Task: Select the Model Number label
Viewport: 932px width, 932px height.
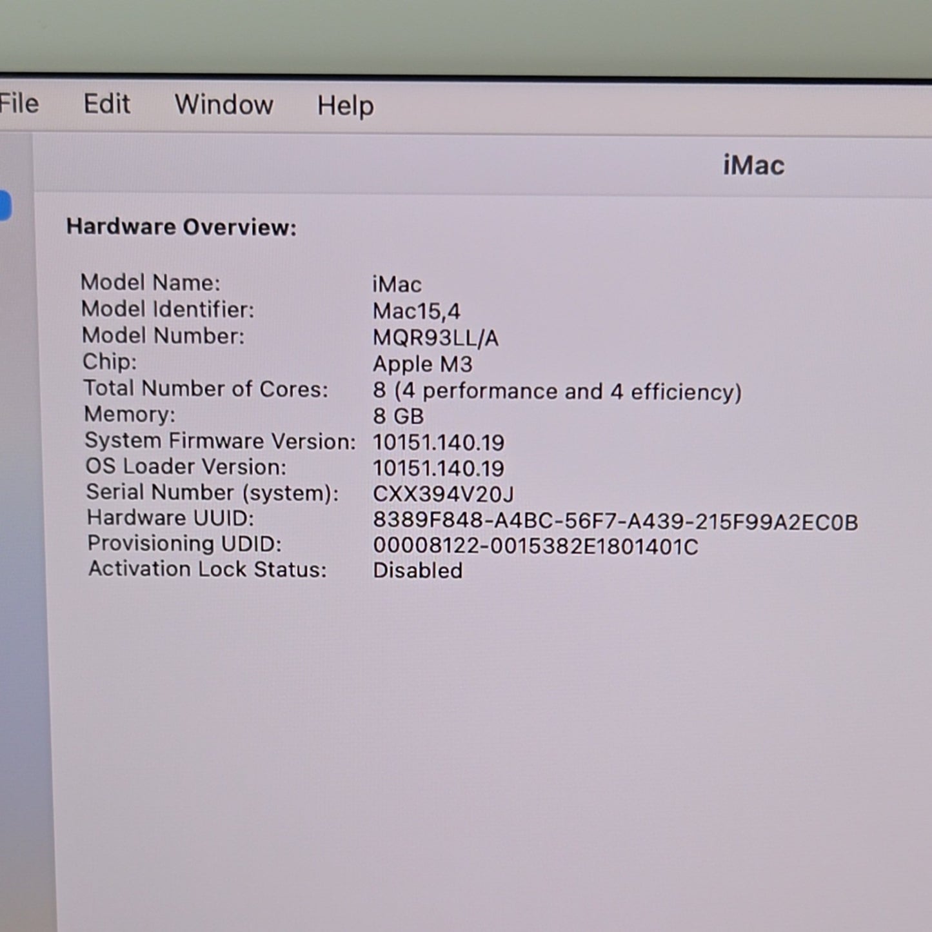Action: (x=163, y=336)
